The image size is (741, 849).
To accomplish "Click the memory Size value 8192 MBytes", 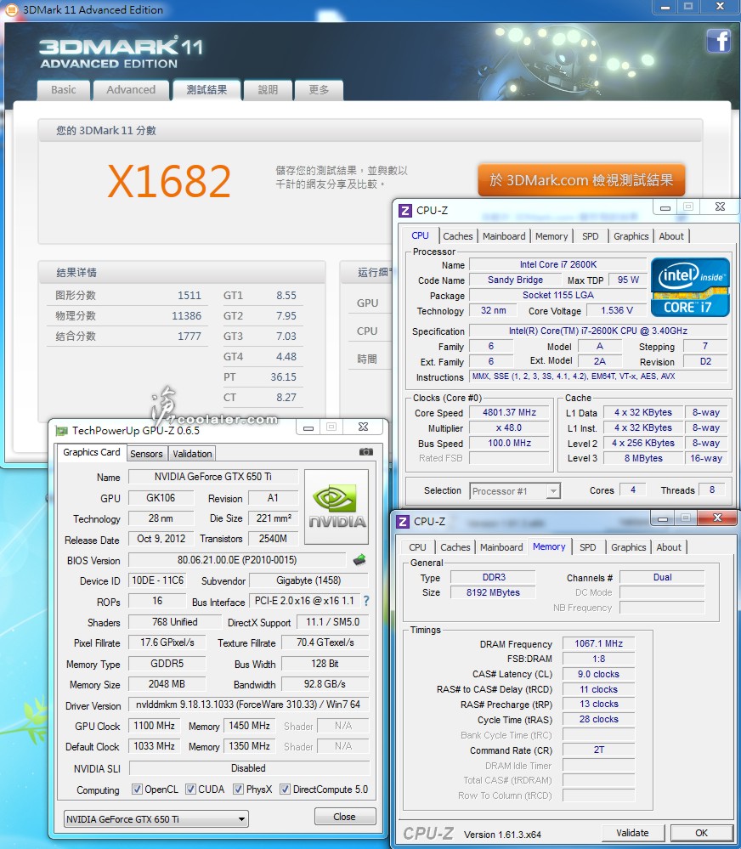I will point(493,592).
